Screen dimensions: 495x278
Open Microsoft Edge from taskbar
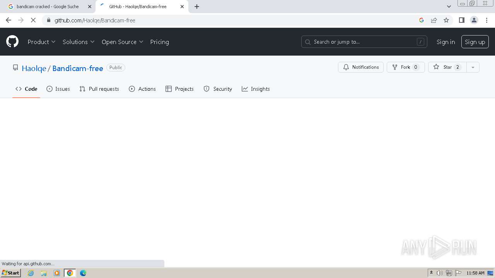(x=83, y=273)
